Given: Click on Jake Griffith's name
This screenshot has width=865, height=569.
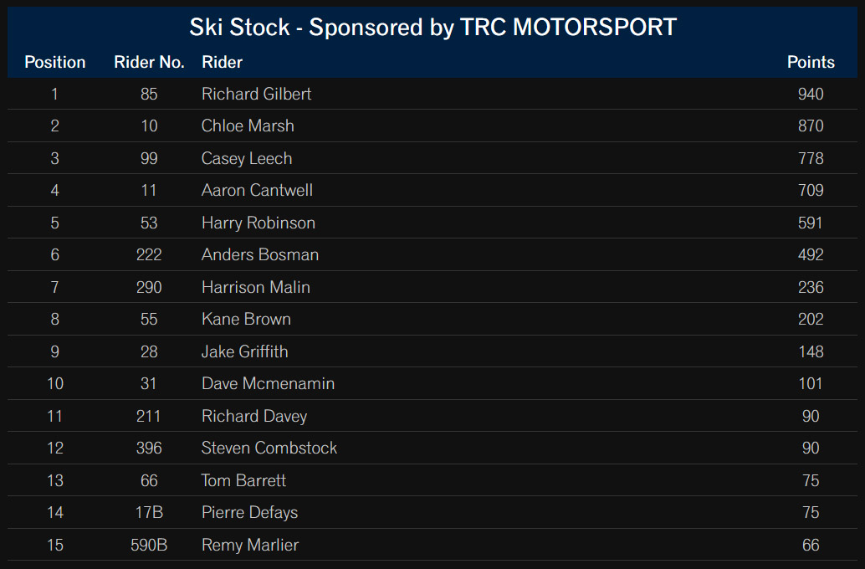Looking at the screenshot, I should pos(244,351).
